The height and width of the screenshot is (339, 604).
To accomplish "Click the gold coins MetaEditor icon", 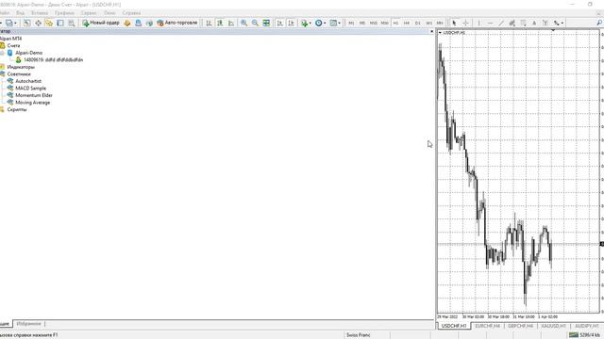I will pos(127,23).
